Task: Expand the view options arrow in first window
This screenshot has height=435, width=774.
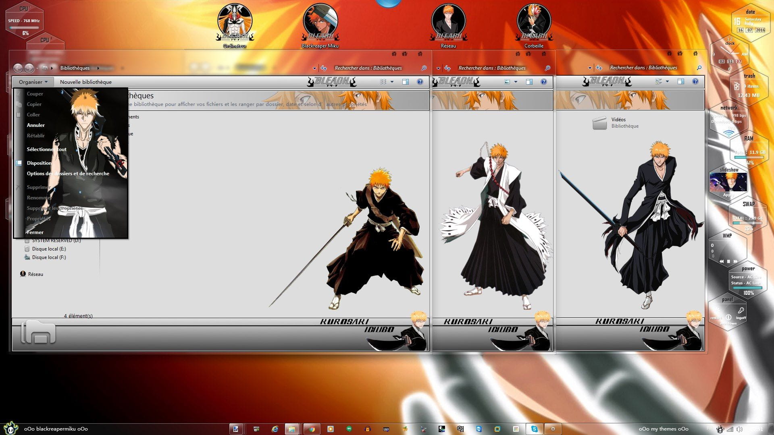Action: (392, 82)
